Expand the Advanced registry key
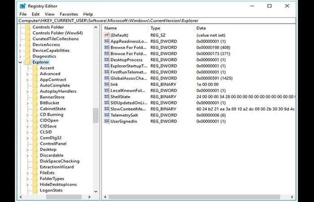The image size is (314, 202). click(27, 74)
